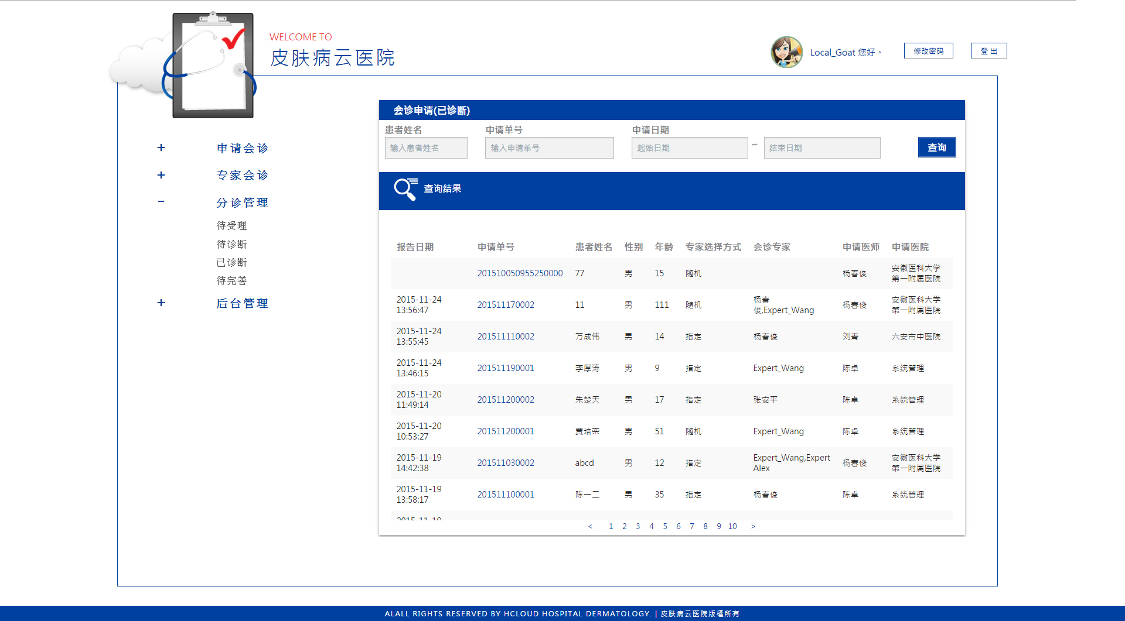
Task: Focus the 申请单号 input field
Action: point(550,147)
